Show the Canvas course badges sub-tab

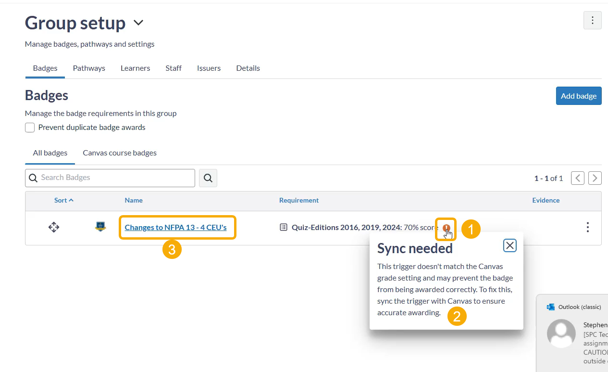(120, 153)
